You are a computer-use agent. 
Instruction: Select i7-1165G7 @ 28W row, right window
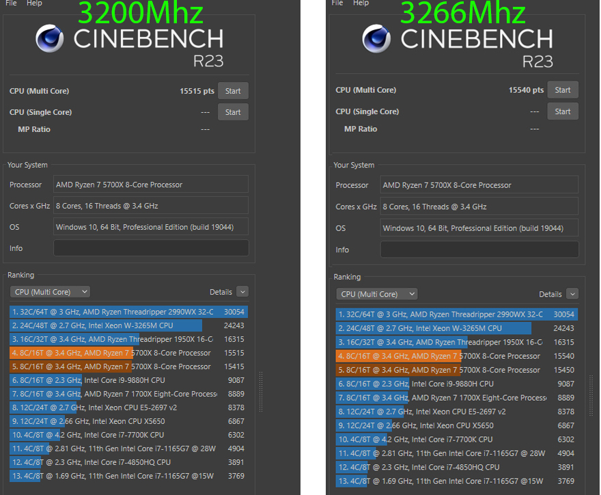457,453
